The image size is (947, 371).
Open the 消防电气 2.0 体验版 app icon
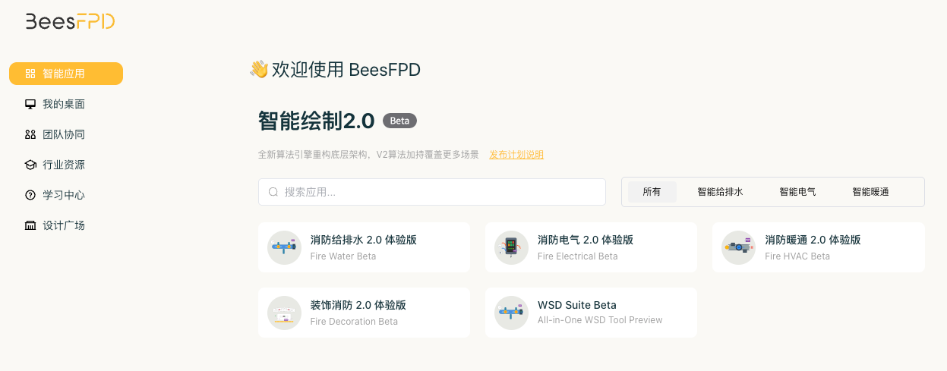[x=511, y=247]
